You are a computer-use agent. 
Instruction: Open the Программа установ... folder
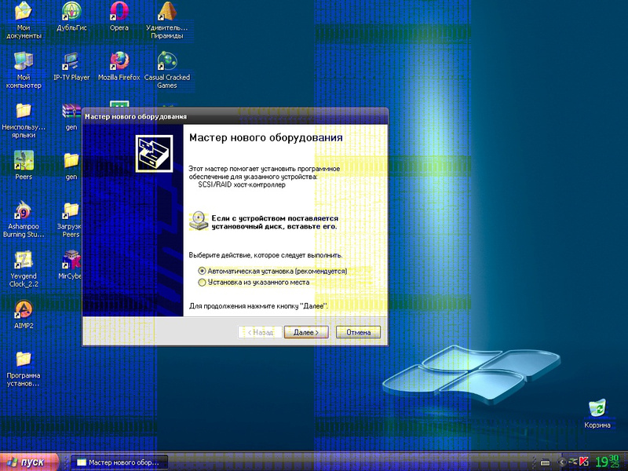coord(24,367)
